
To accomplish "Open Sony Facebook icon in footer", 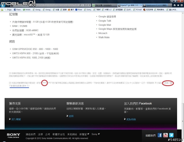I will coord(160,135).
